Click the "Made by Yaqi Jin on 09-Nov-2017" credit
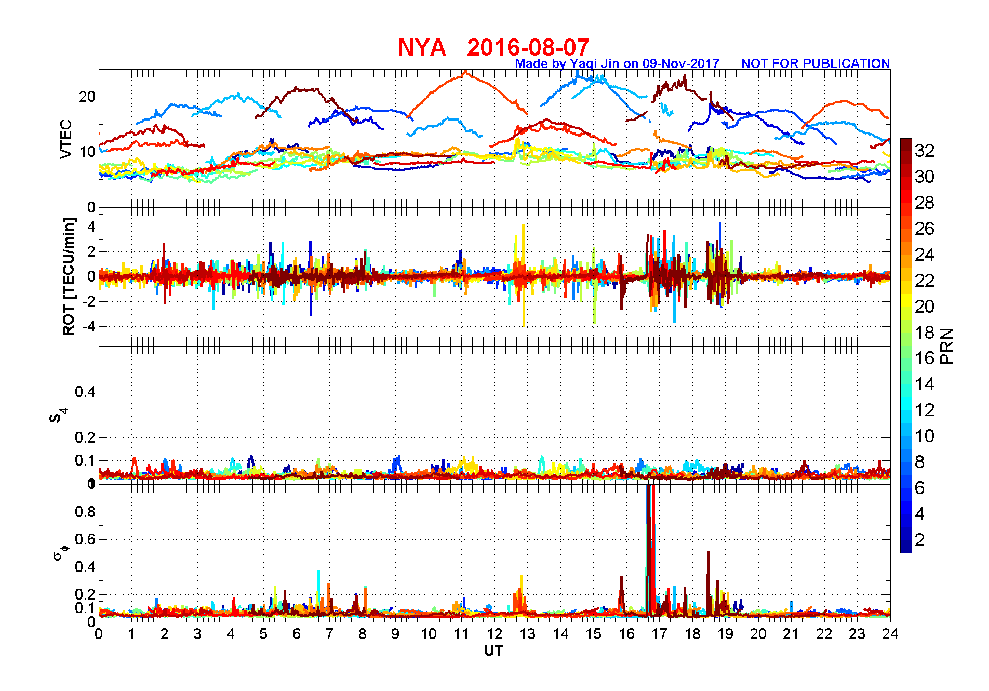Viewport: 989px width, 691px height. click(617, 63)
